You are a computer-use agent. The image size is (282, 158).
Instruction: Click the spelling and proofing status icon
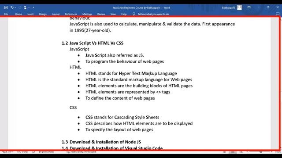(33, 152)
